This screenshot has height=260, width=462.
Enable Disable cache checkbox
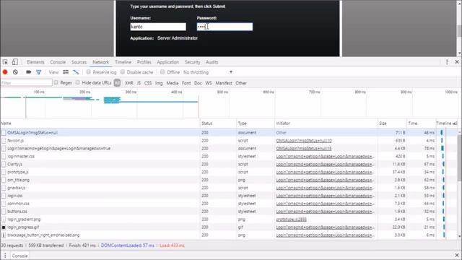pyautogui.click(x=123, y=72)
